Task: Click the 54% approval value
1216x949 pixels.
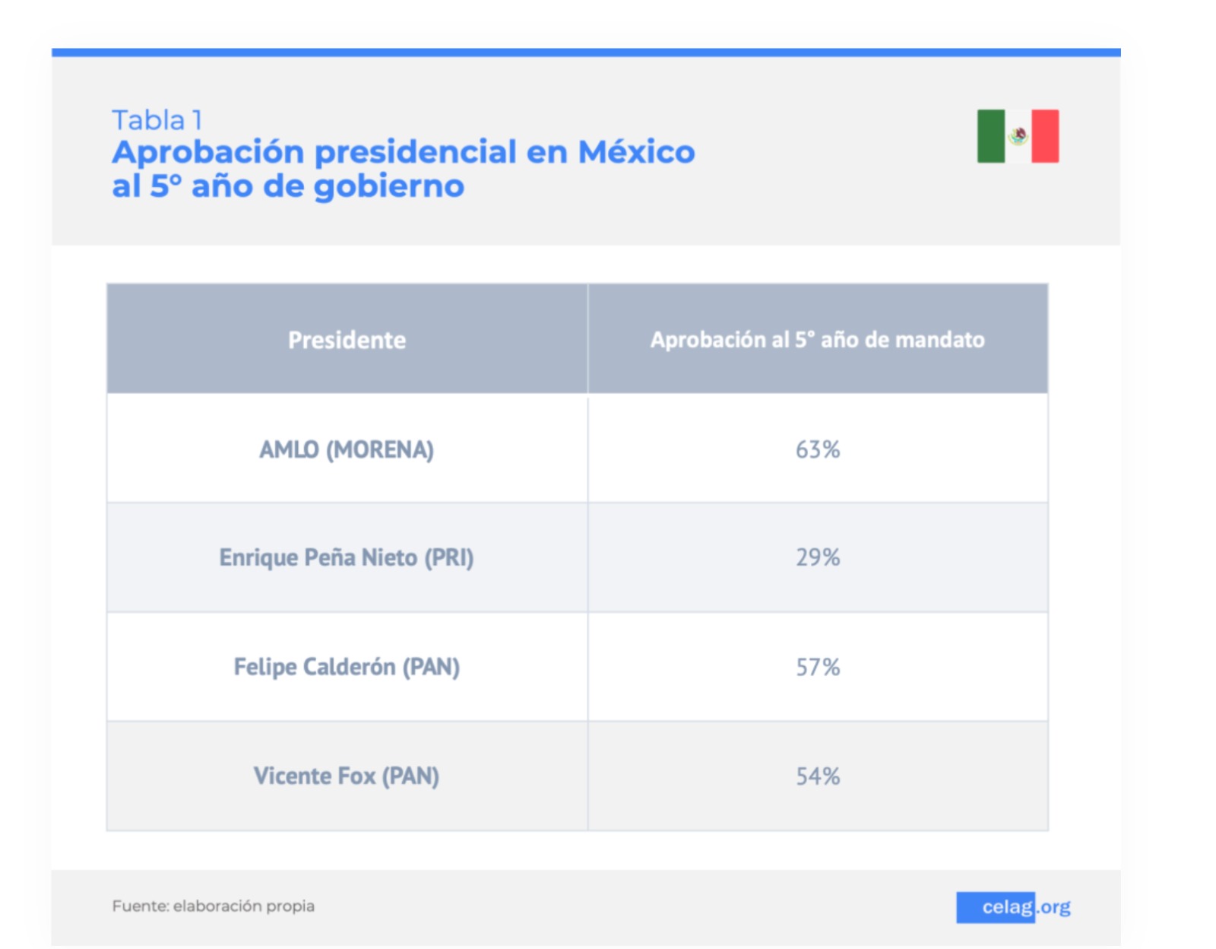Action: point(818,776)
